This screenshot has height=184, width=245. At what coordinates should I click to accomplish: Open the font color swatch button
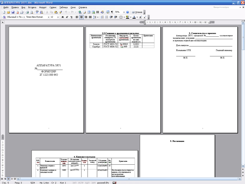[134, 17]
